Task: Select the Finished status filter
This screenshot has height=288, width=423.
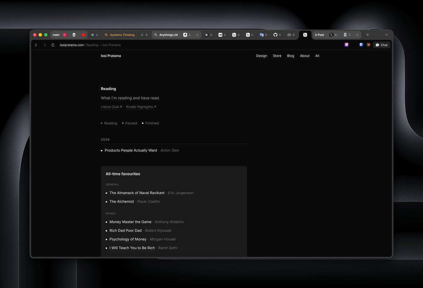Action: point(150,123)
